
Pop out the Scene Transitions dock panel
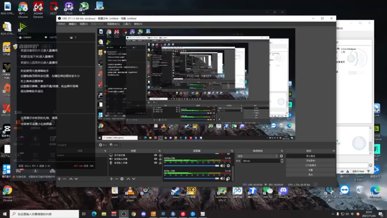pos(282,151)
